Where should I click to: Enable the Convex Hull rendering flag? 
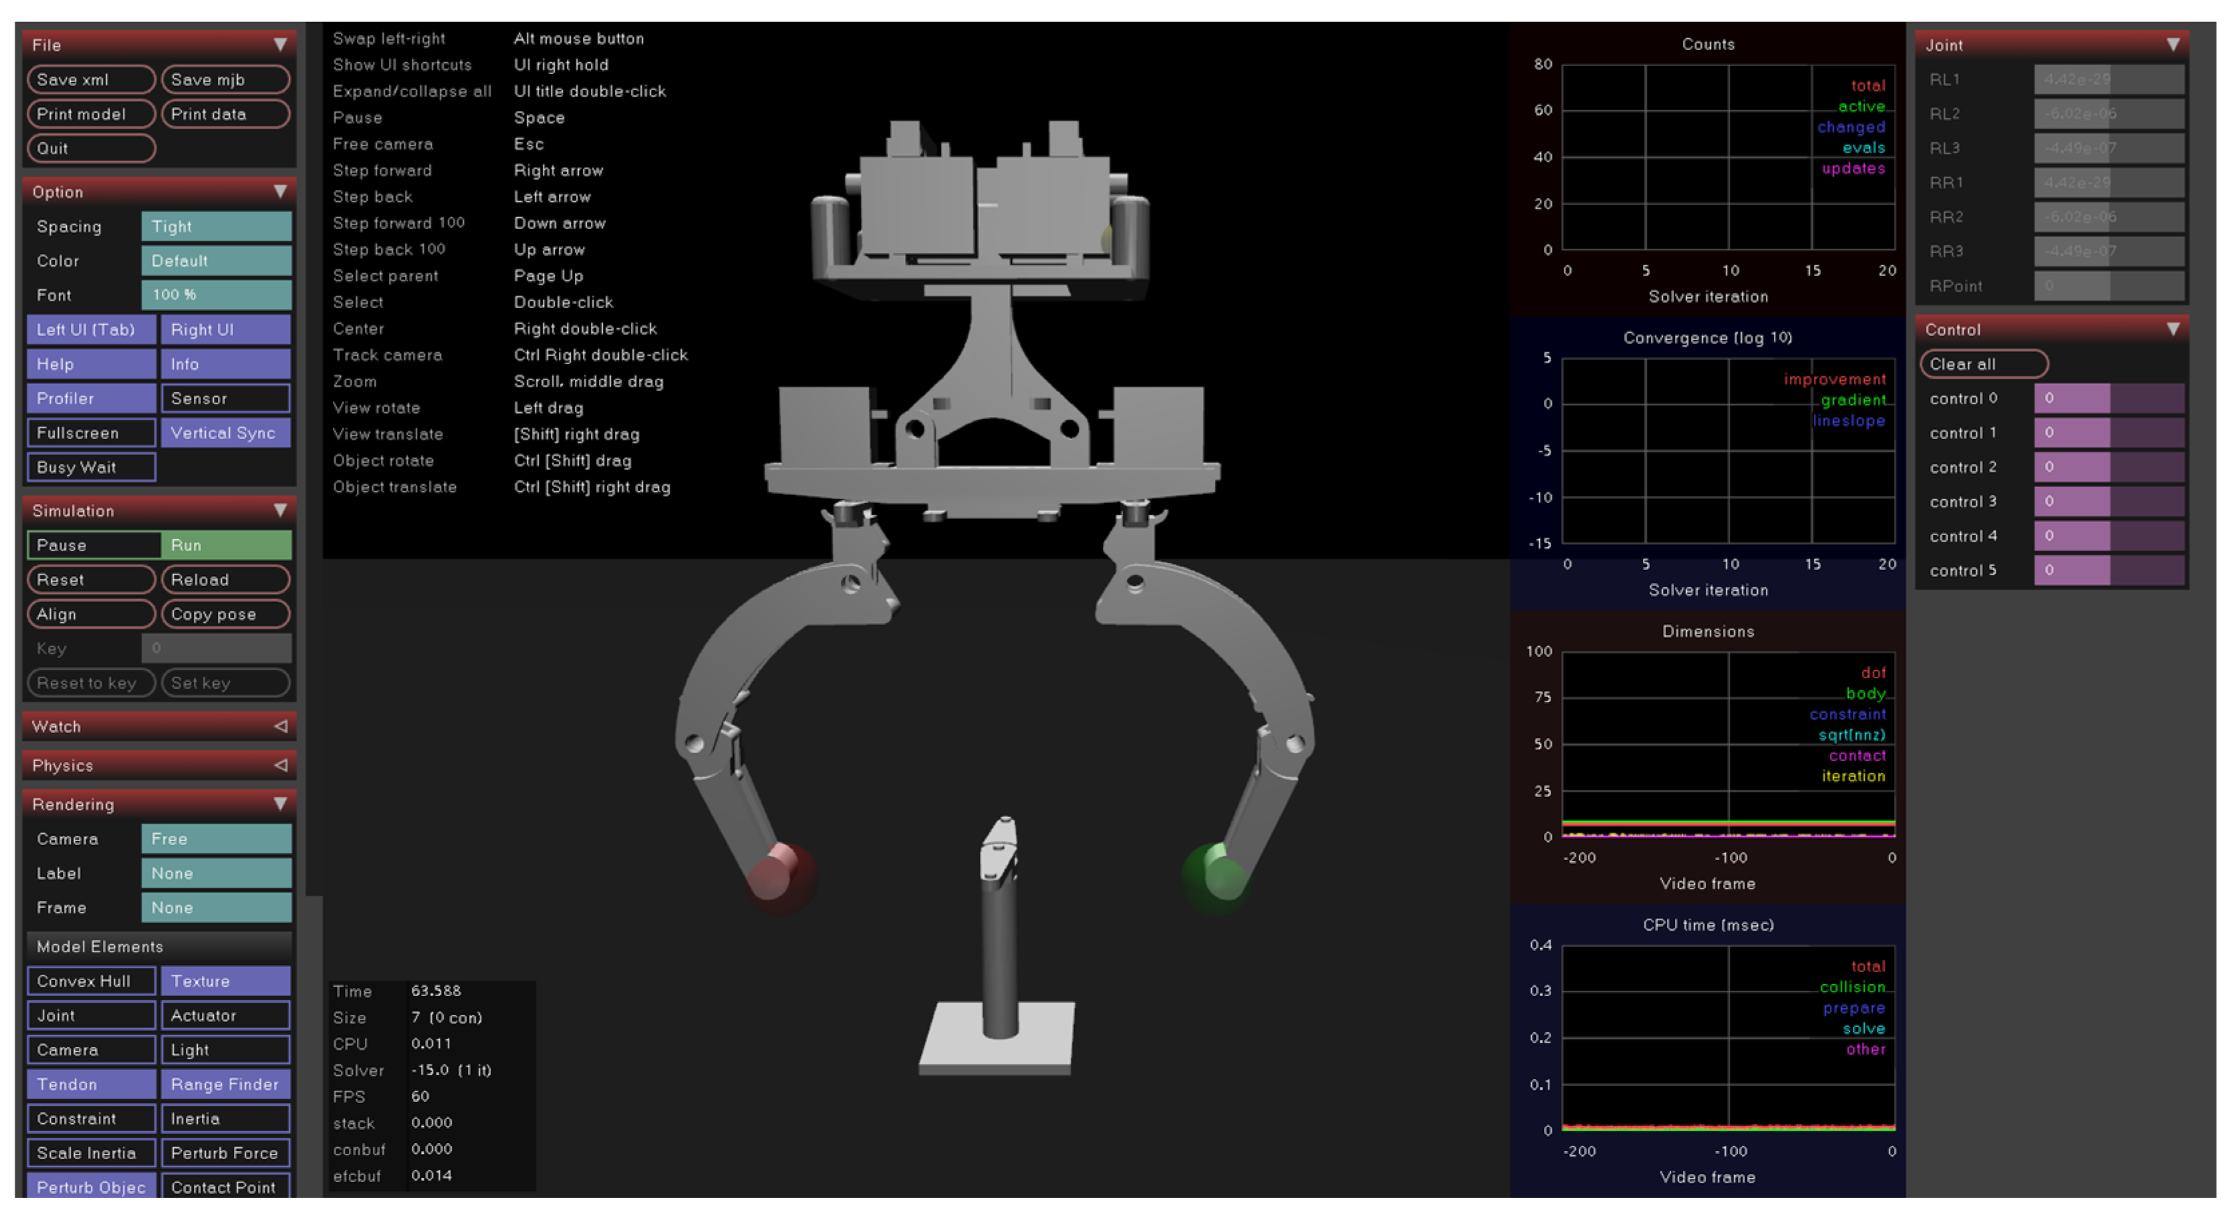point(91,981)
